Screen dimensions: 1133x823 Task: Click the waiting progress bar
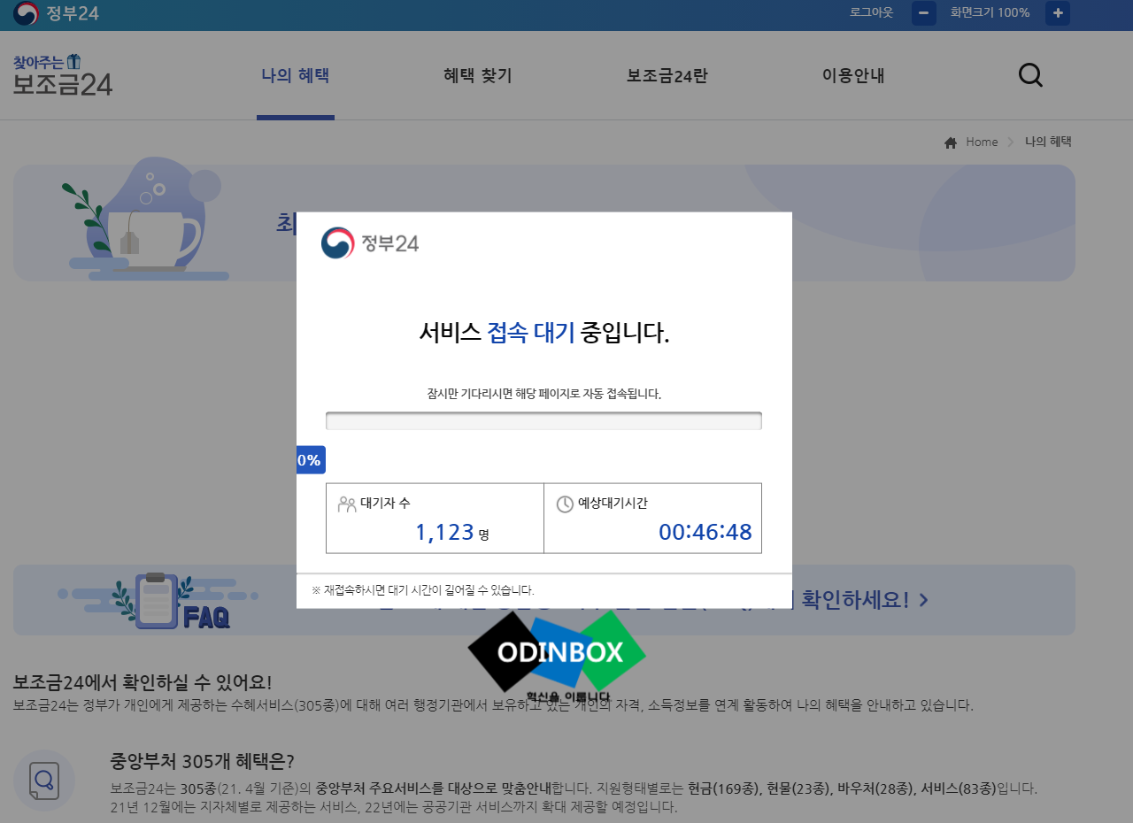(543, 420)
